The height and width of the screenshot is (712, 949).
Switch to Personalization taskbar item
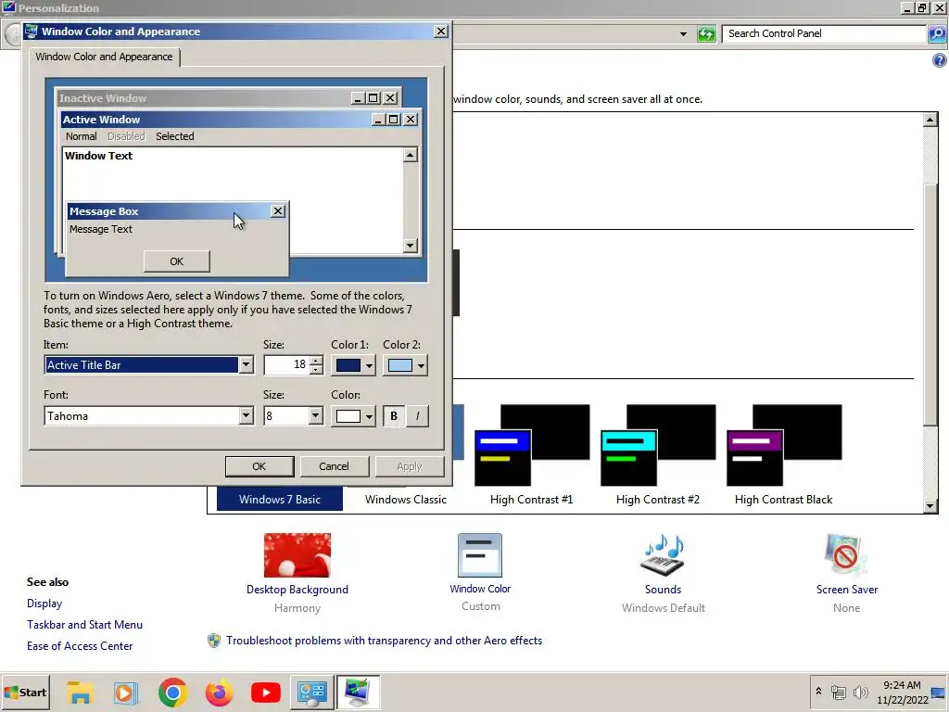[358, 692]
